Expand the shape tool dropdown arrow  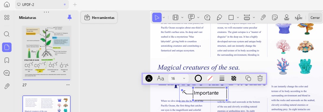(x=238, y=17)
